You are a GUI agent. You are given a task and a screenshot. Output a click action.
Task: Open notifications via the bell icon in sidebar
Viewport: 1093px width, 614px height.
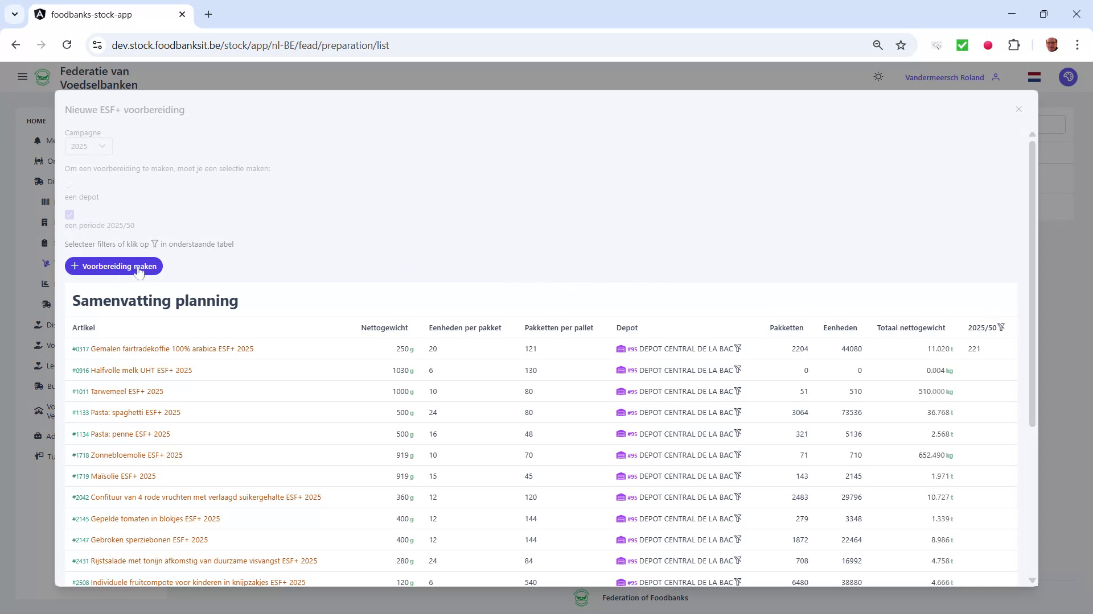(38, 141)
